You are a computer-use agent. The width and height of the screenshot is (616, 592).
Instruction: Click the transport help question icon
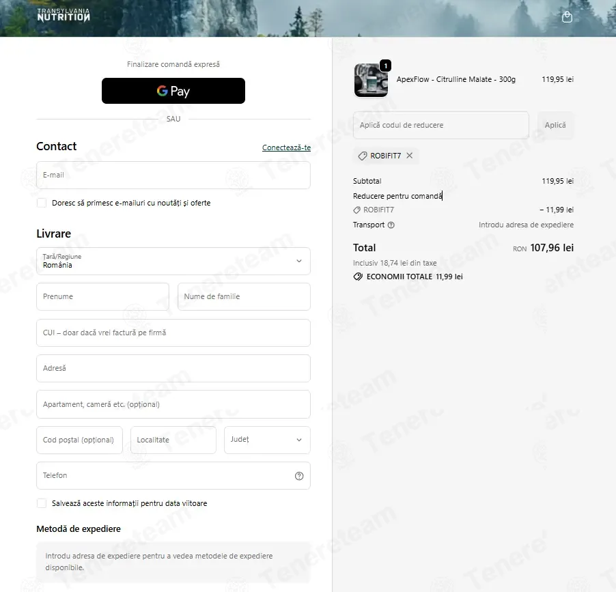[391, 225]
